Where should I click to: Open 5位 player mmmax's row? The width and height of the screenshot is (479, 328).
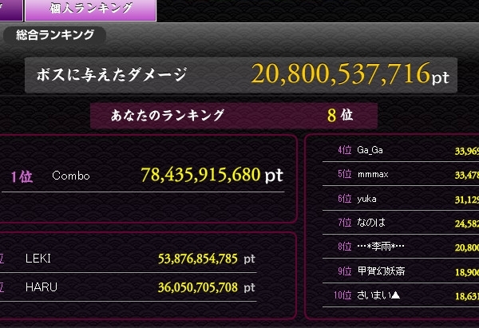click(x=401, y=175)
